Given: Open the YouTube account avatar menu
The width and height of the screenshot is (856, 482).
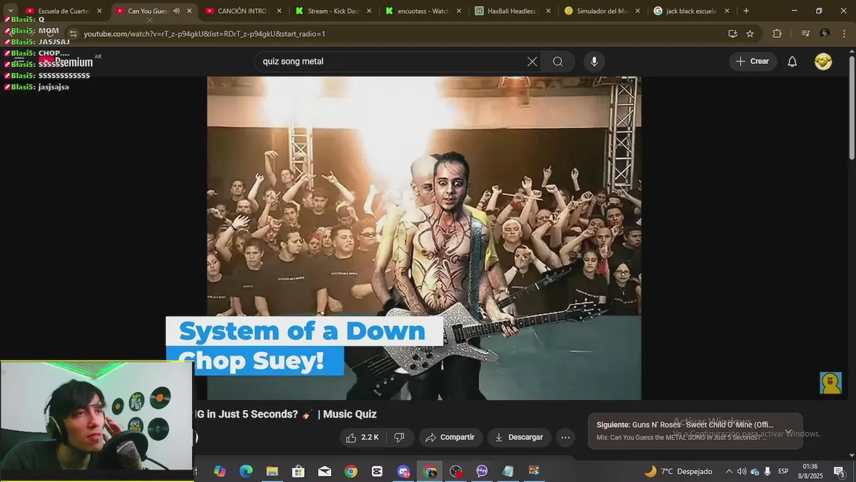Looking at the screenshot, I should tap(823, 62).
